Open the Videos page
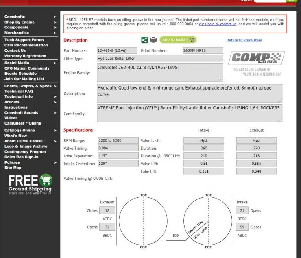 point(11,118)
